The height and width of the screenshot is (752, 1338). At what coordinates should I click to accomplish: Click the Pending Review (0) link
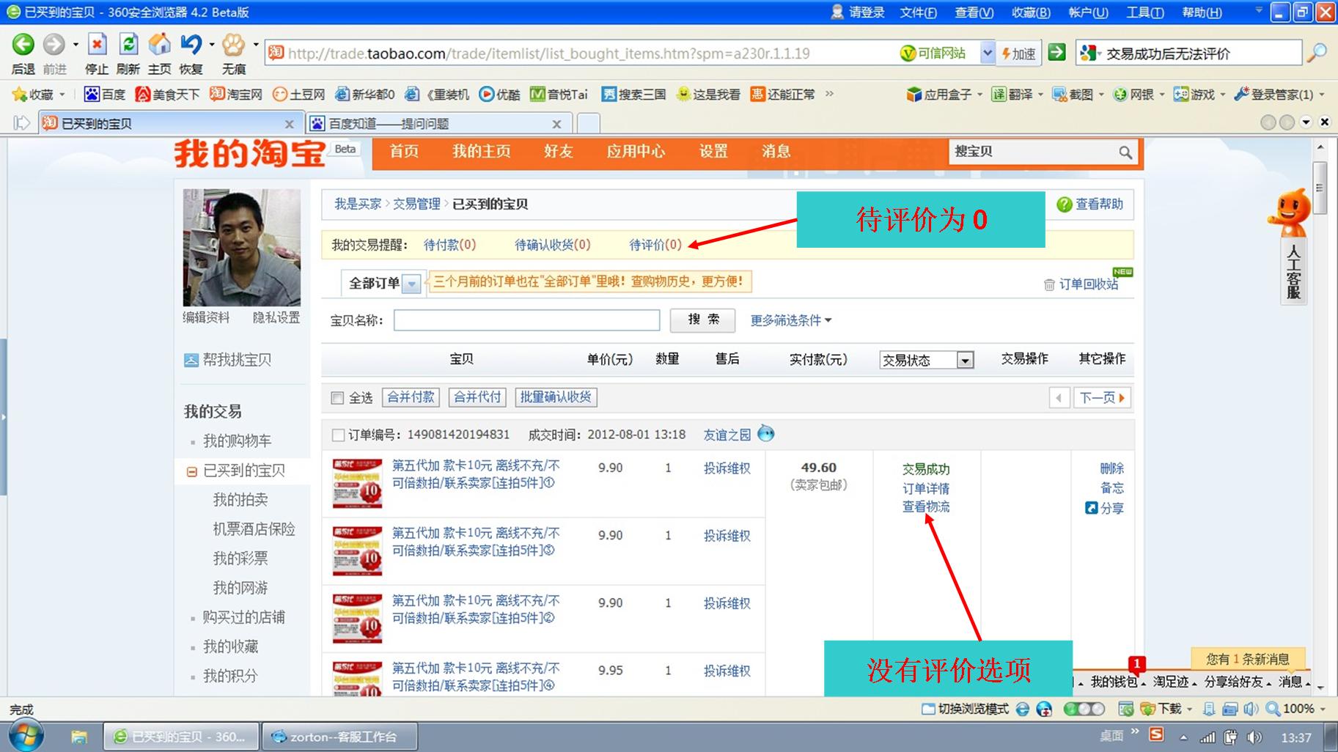[655, 245]
